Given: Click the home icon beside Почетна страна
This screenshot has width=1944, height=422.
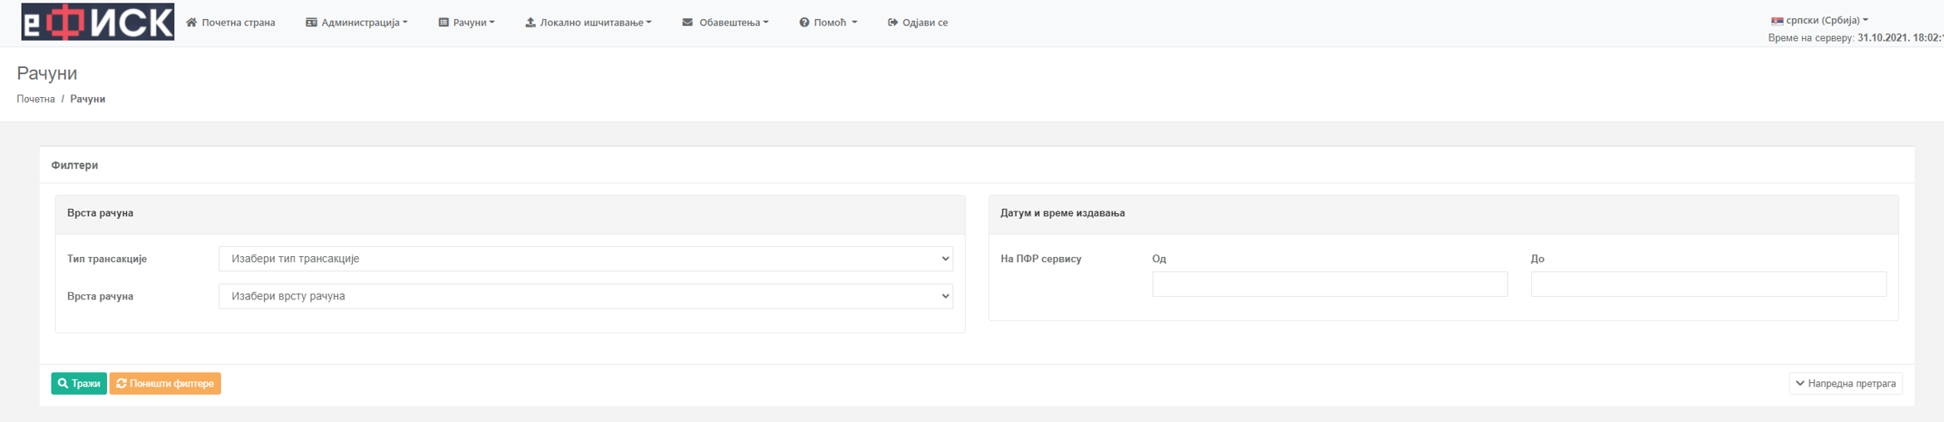Looking at the screenshot, I should (x=192, y=22).
